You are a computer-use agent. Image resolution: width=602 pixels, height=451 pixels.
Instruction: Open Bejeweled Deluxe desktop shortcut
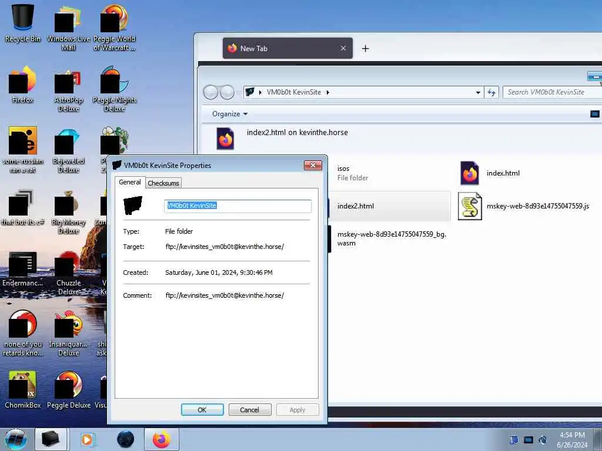click(x=68, y=150)
